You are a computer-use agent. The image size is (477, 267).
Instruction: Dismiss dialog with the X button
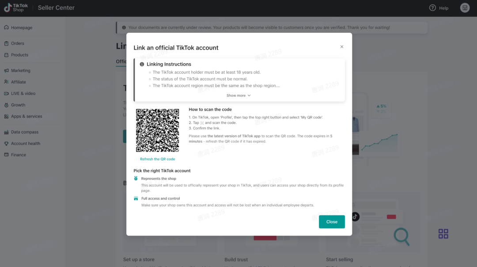point(342,47)
